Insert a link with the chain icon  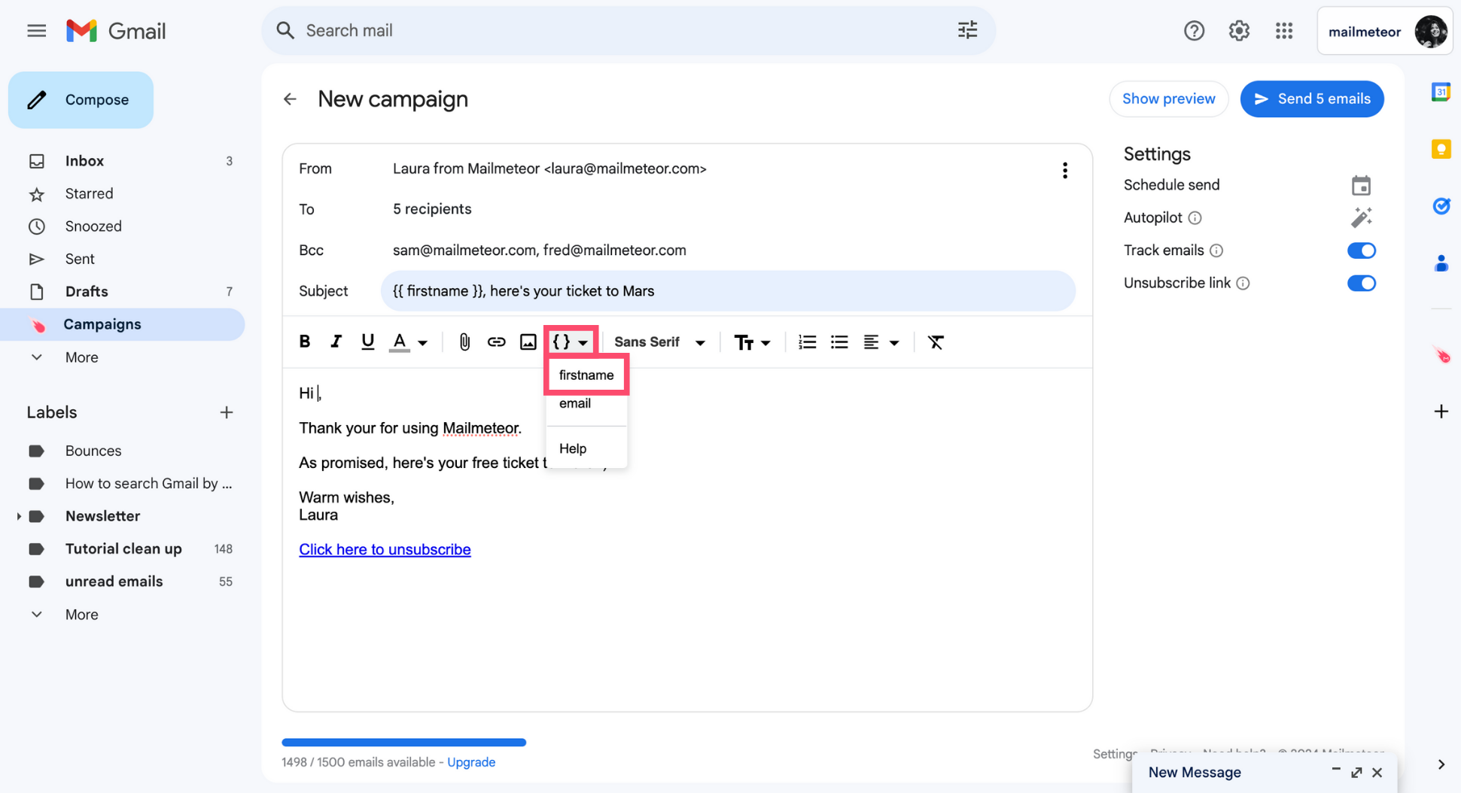point(496,342)
